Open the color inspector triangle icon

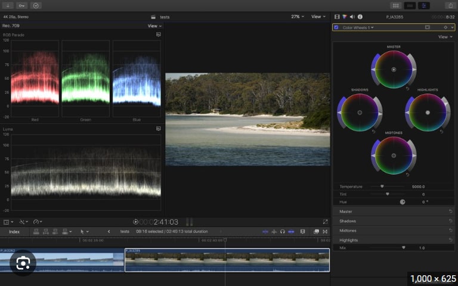tap(345, 17)
